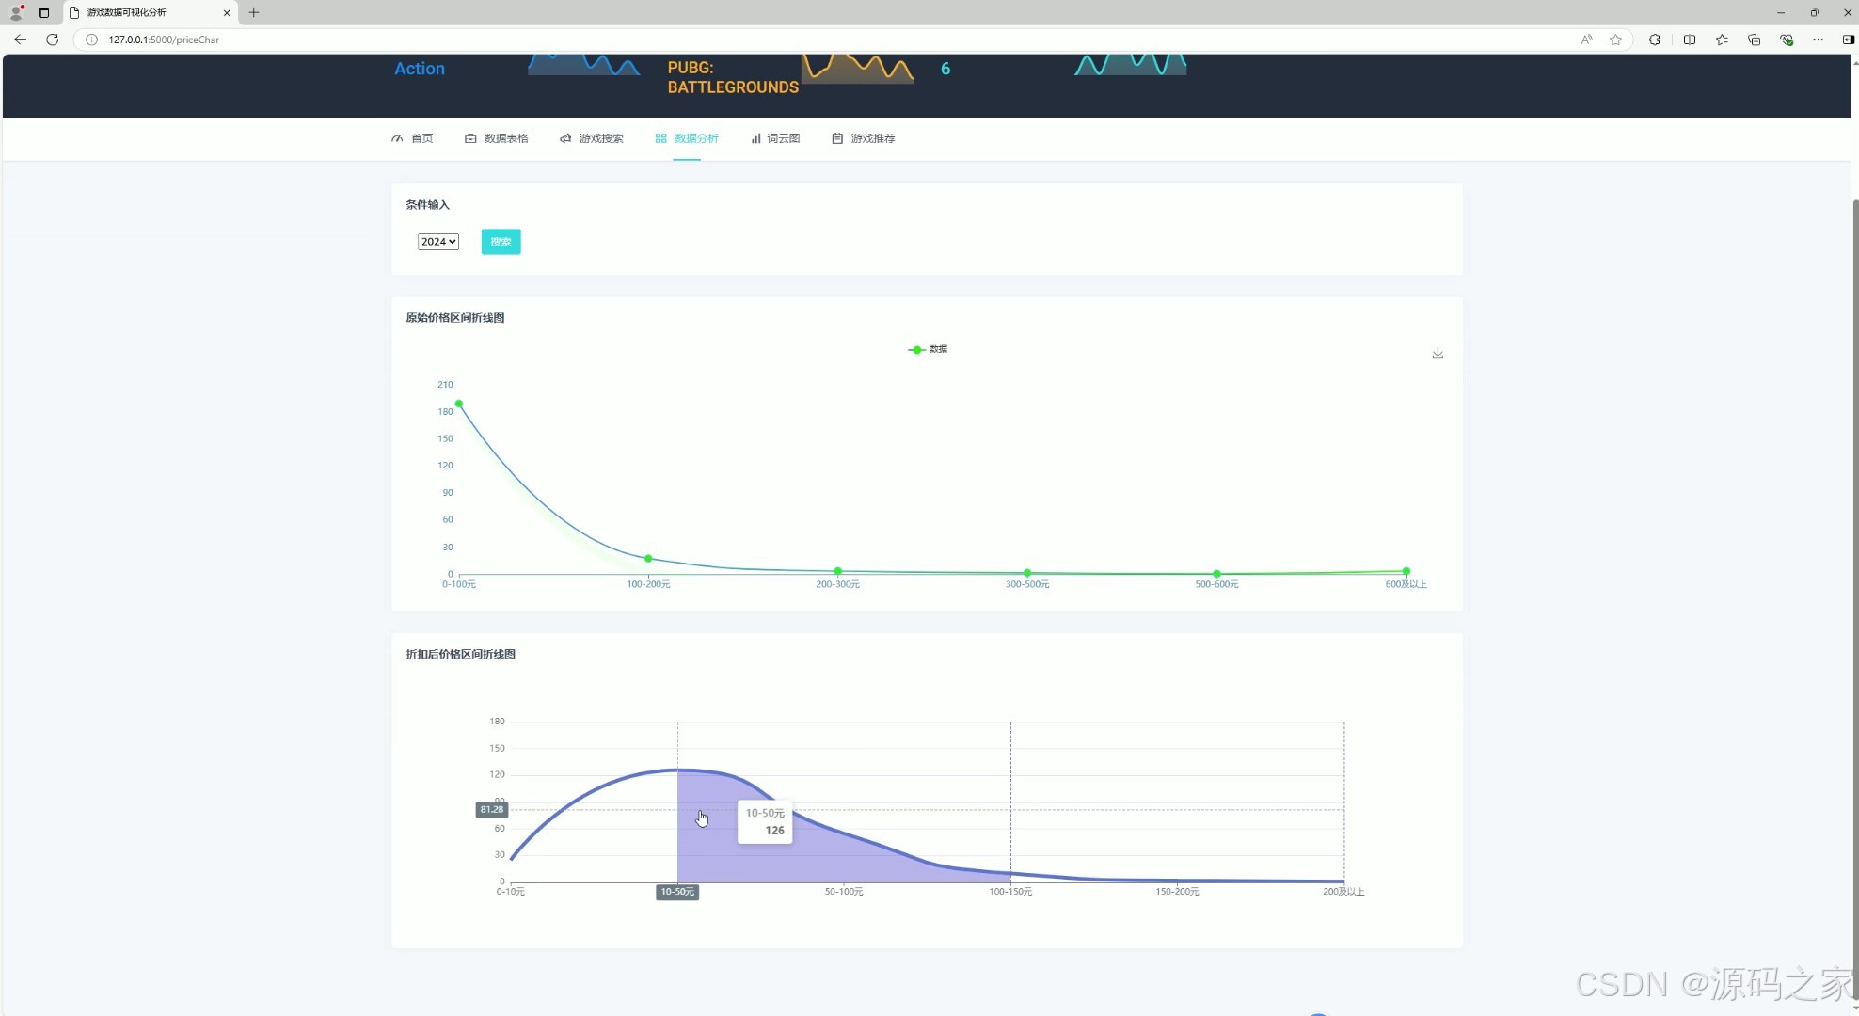This screenshot has width=1859, height=1016.
Task: Refresh the page with reload icon
Action: [53, 40]
